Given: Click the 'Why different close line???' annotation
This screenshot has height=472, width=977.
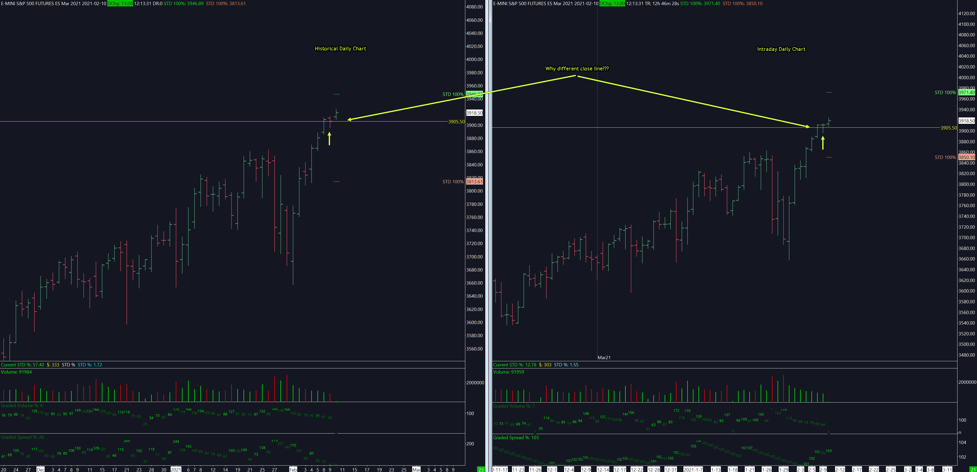Looking at the screenshot, I should tap(576, 68).
